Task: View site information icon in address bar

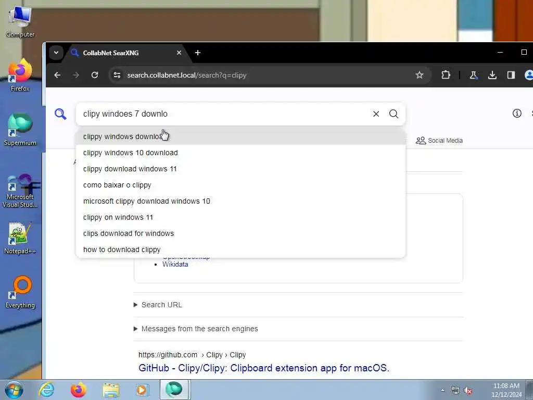Action: [x=117, y=75]
